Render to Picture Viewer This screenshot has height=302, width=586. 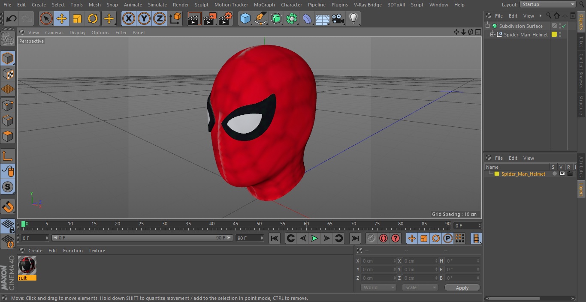(x=210, y=18)
